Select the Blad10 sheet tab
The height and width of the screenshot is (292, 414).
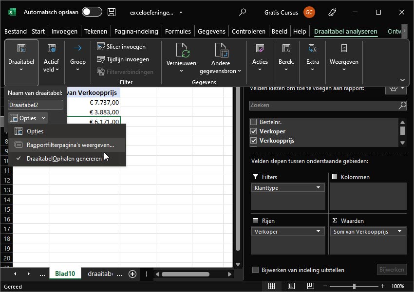click(65, 274)
